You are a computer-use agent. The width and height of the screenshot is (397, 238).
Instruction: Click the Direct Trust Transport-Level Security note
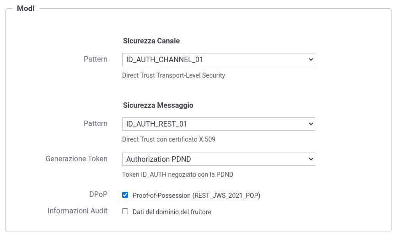click(x=173, y=75)
